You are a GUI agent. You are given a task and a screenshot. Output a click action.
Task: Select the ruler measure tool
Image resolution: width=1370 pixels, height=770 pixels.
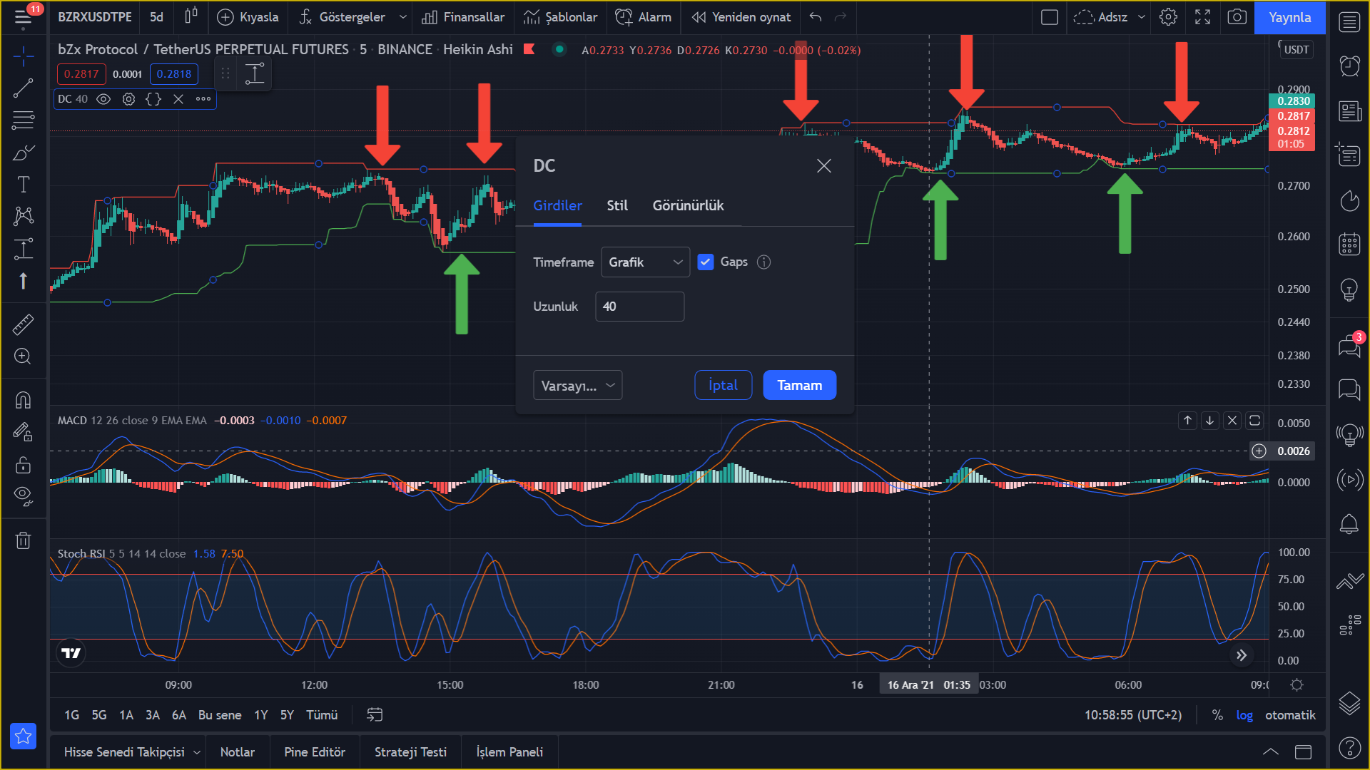click(x=23, y=324)
